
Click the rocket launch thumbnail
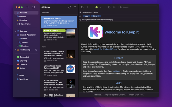pos(71,54)
